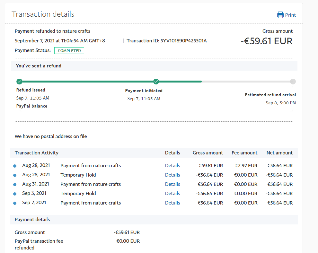The image size is (318, 253).
Task: Click the Transaction details heading
Action: 43,14
